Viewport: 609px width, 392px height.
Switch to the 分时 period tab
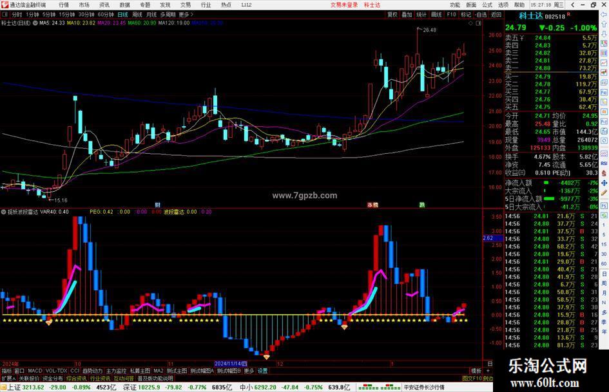tap(17, 14)
